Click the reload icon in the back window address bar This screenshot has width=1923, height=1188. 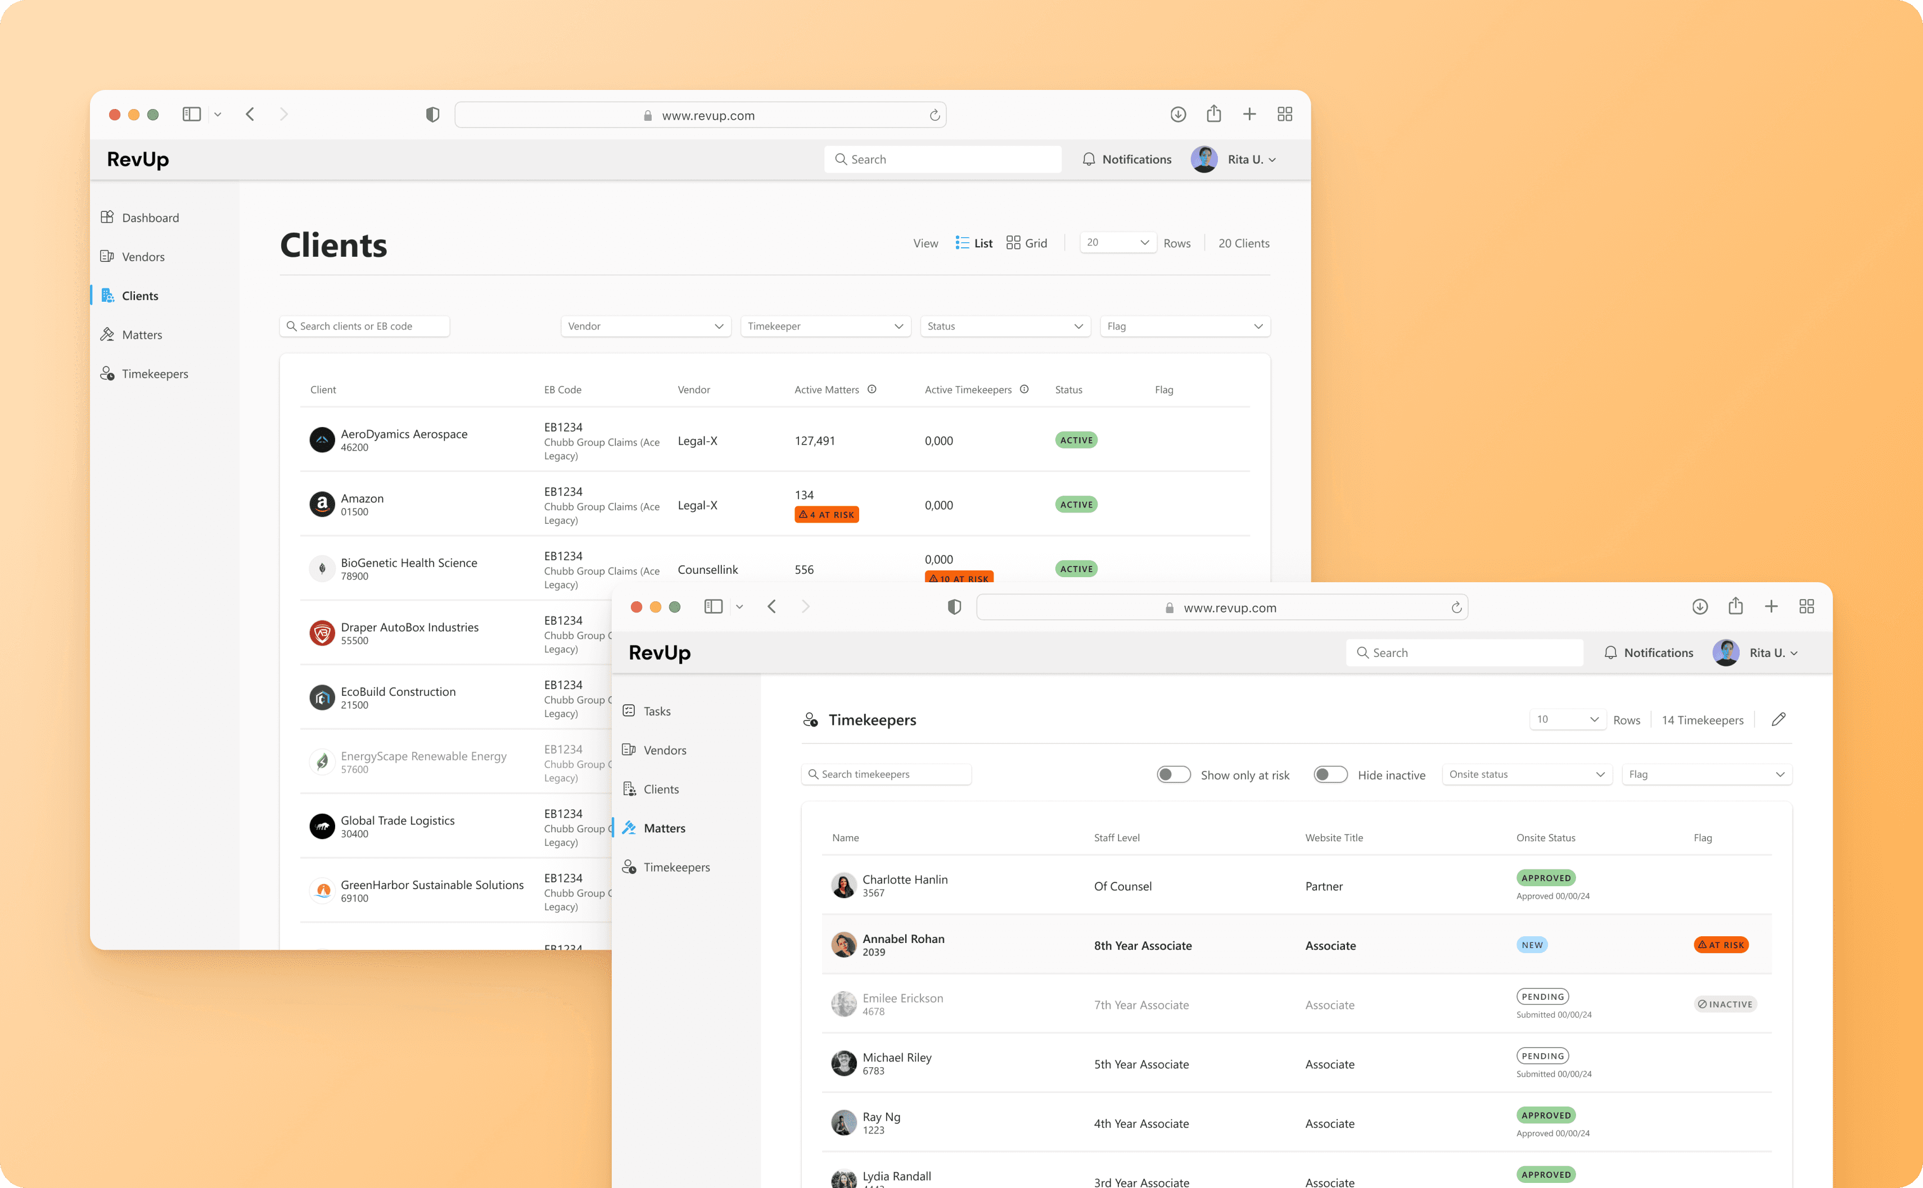tap(934, 115)
